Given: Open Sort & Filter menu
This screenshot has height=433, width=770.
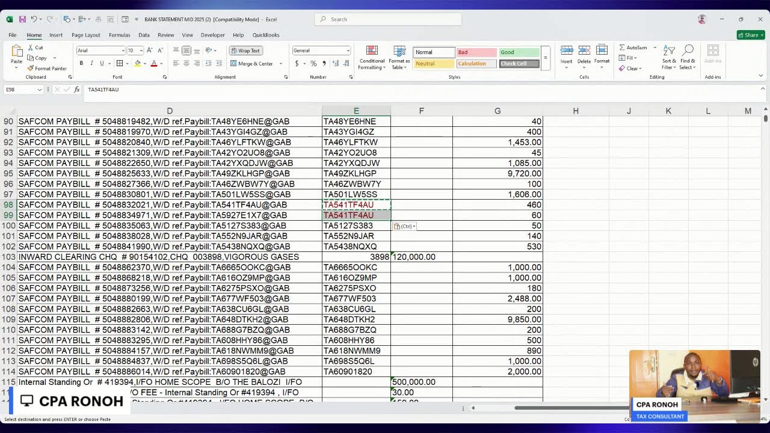Looking at the screenshot, I should pyautogui.click(x=669, y=58).
